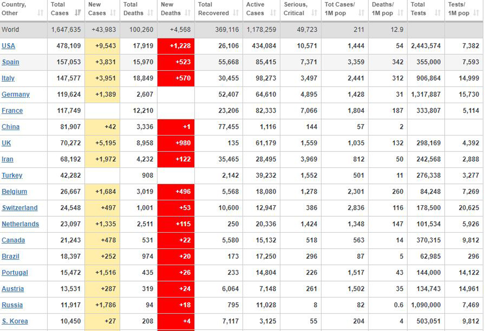Open the Switzerland country link
The height and width of the screenshot is (331, 485).
(x=20, y=208)
